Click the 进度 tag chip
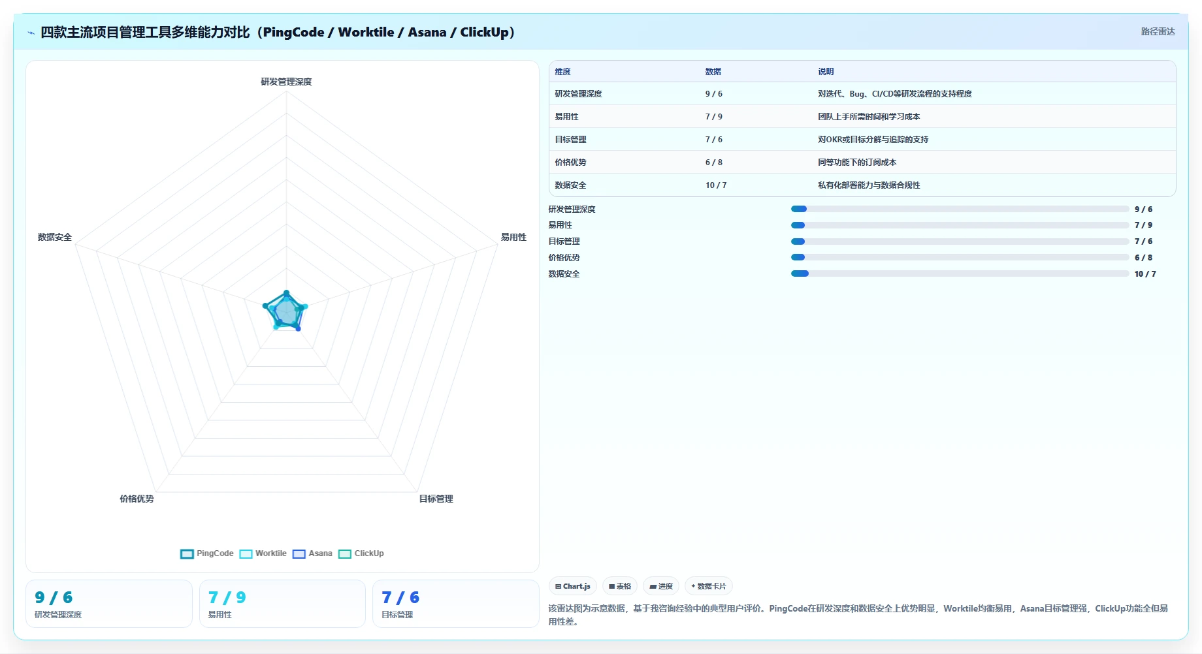The image size is (1202, 654). click(661, 586)
